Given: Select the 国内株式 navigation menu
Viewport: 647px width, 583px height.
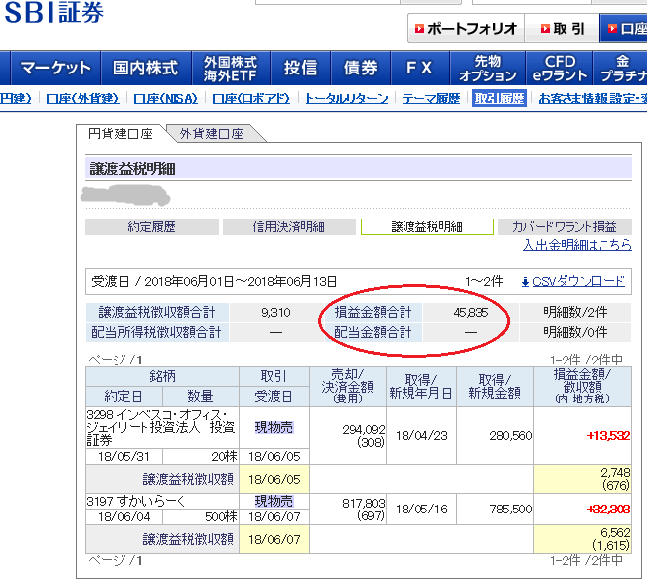Looking at the screenshot, I should click(x=146, y=68).
